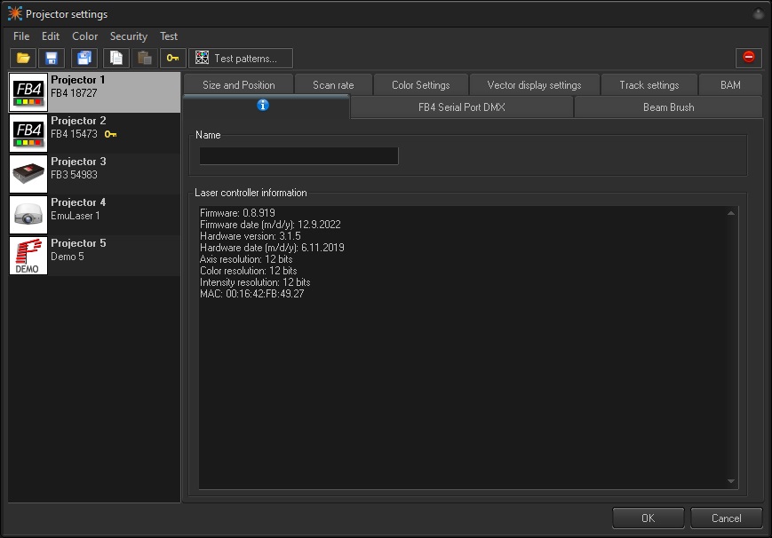
Task: Open the Color menu
Action: pos(85,36)
